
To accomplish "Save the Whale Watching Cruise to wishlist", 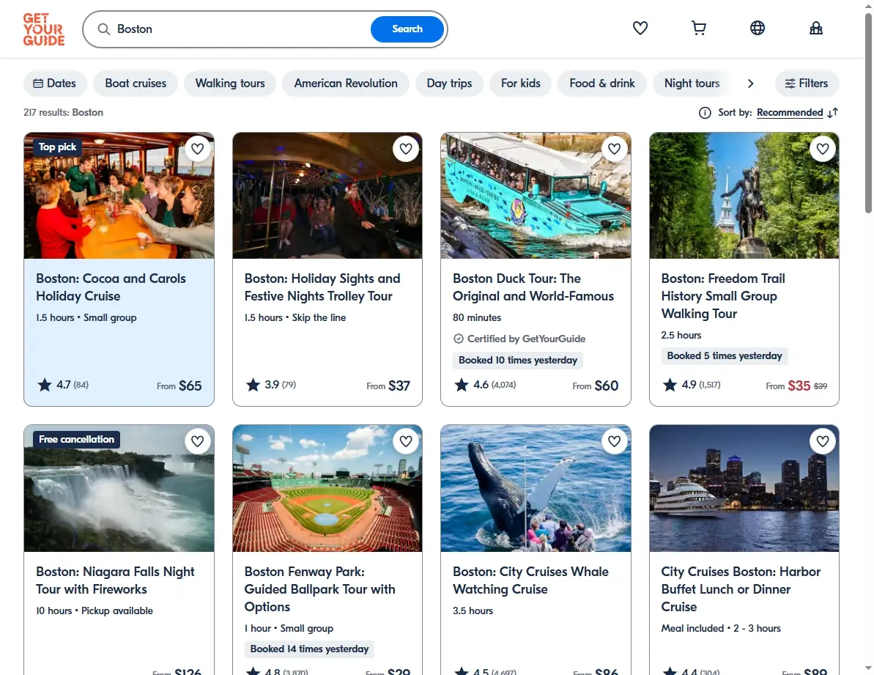I will 614,441.
